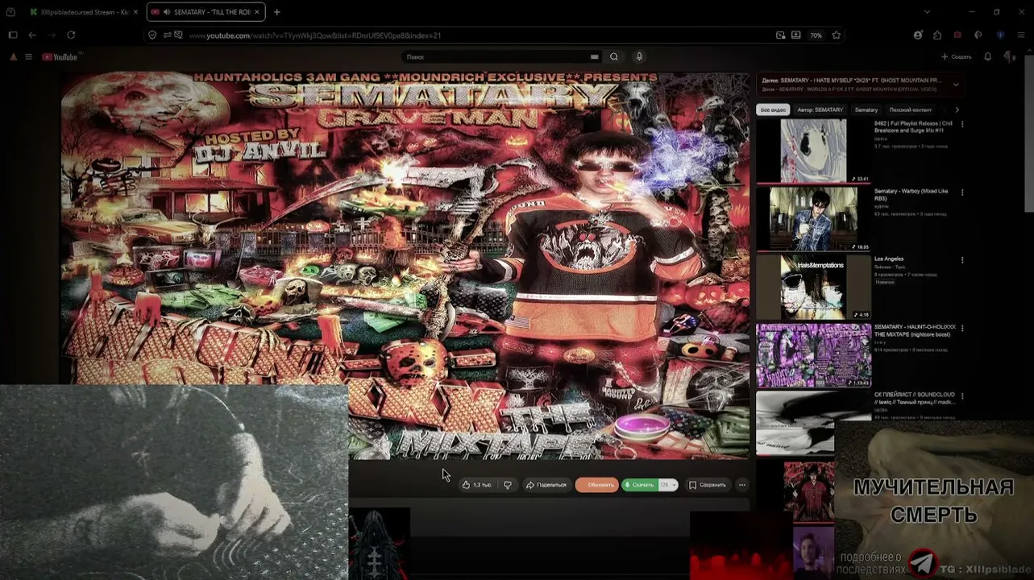The height and width of the screenshot is (580, 1034).
Task: Open YouTube notifications bell
Action: coord(988,57)
